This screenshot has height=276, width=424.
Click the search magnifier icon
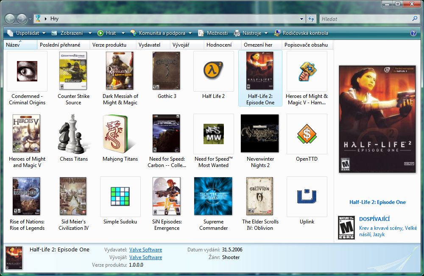coord(415,18)
